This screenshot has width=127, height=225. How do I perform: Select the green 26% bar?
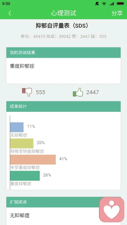point(25,176)
